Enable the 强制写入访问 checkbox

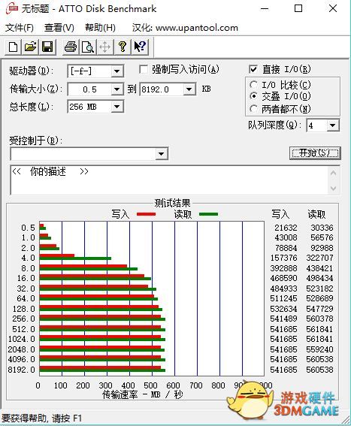point(143,69)
